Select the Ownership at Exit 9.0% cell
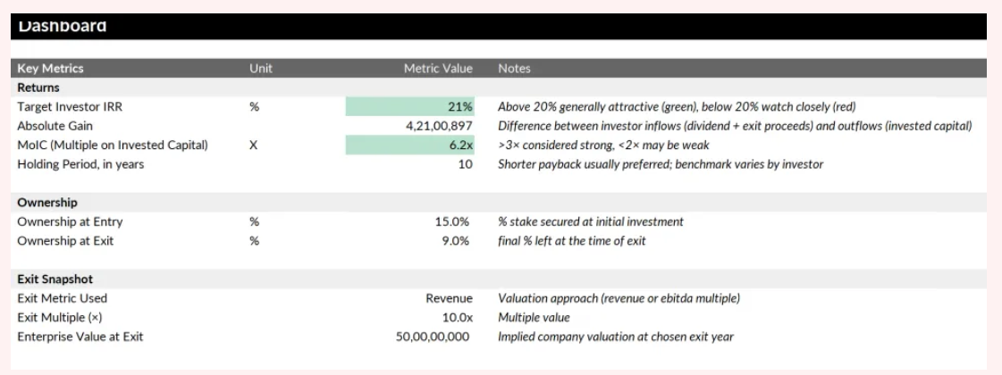The image size is (1002, 375). [455, 239]
